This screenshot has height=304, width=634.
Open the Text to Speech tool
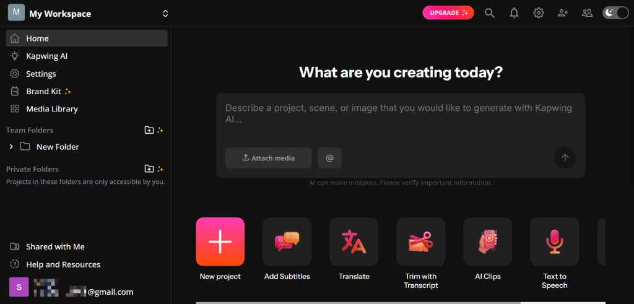555,241
